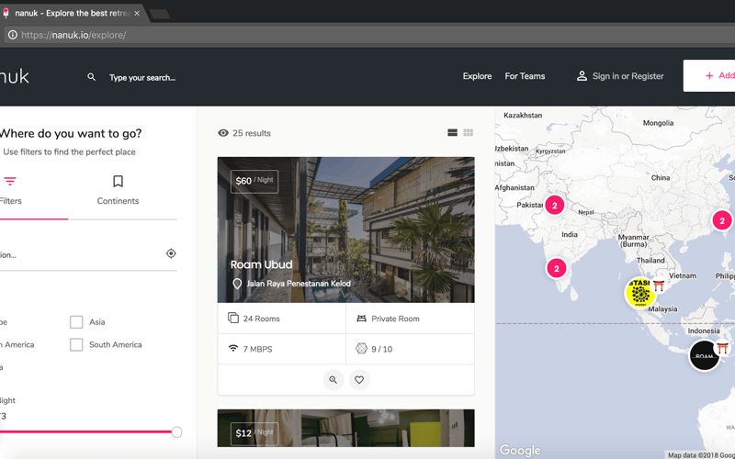Viewport: 735px width, 459px height.
Task: Click the 25 results text
Action: coord(252,133)
